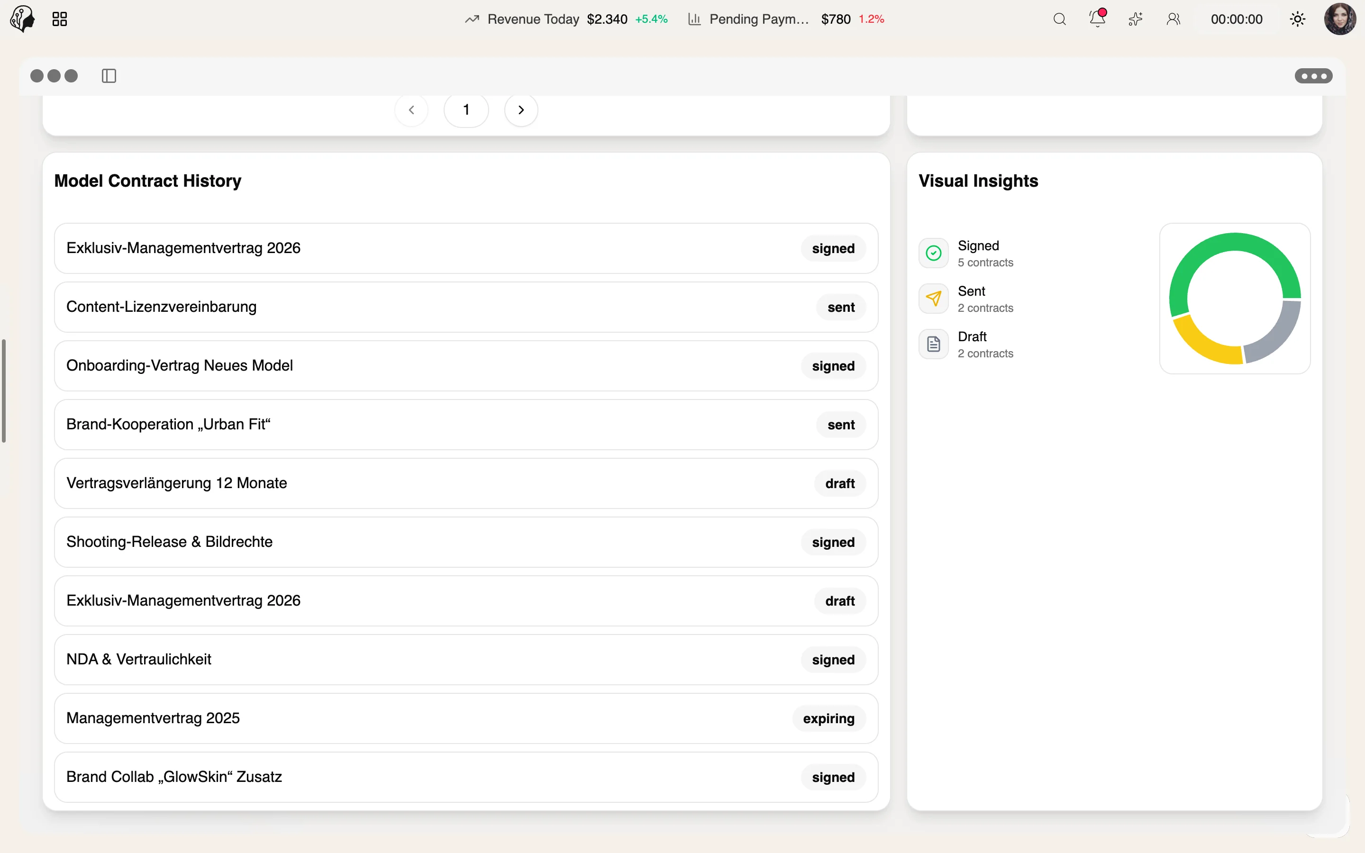Click the Pending Payments $780 value
The width and height of the screenshot is (1365, 853).
click(x=836, y=19)
